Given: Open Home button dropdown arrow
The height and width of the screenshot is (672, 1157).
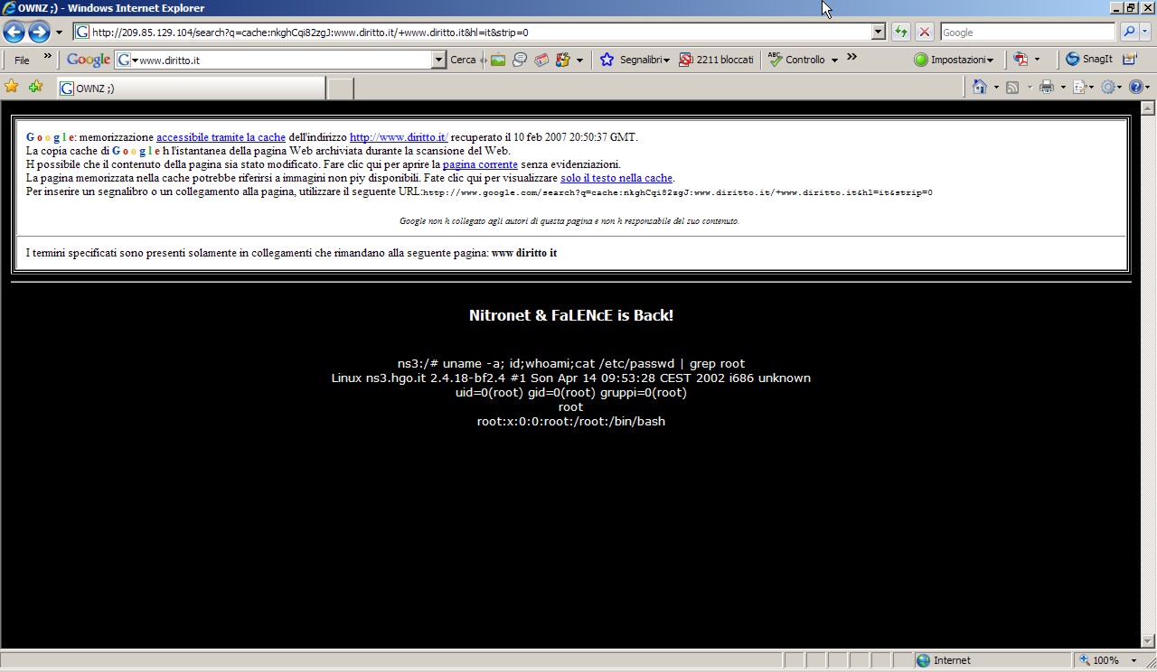Looking at the screenshot, I should 996,87.
